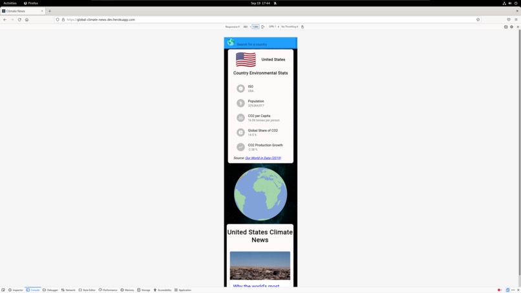Click the browser Back arrow
This screenshot has height=293, width=521.
click(x=5, y=19)
